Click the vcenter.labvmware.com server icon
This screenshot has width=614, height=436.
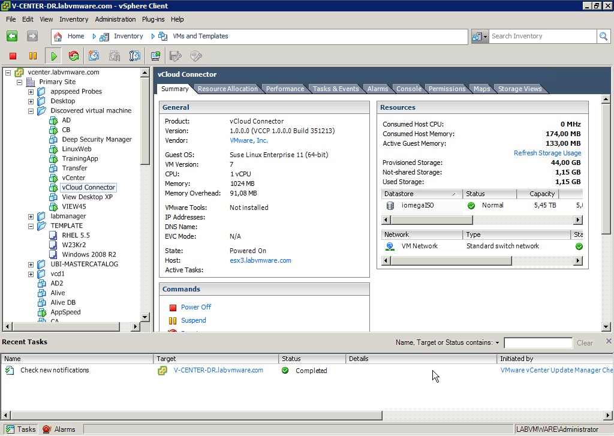[19, 73]
